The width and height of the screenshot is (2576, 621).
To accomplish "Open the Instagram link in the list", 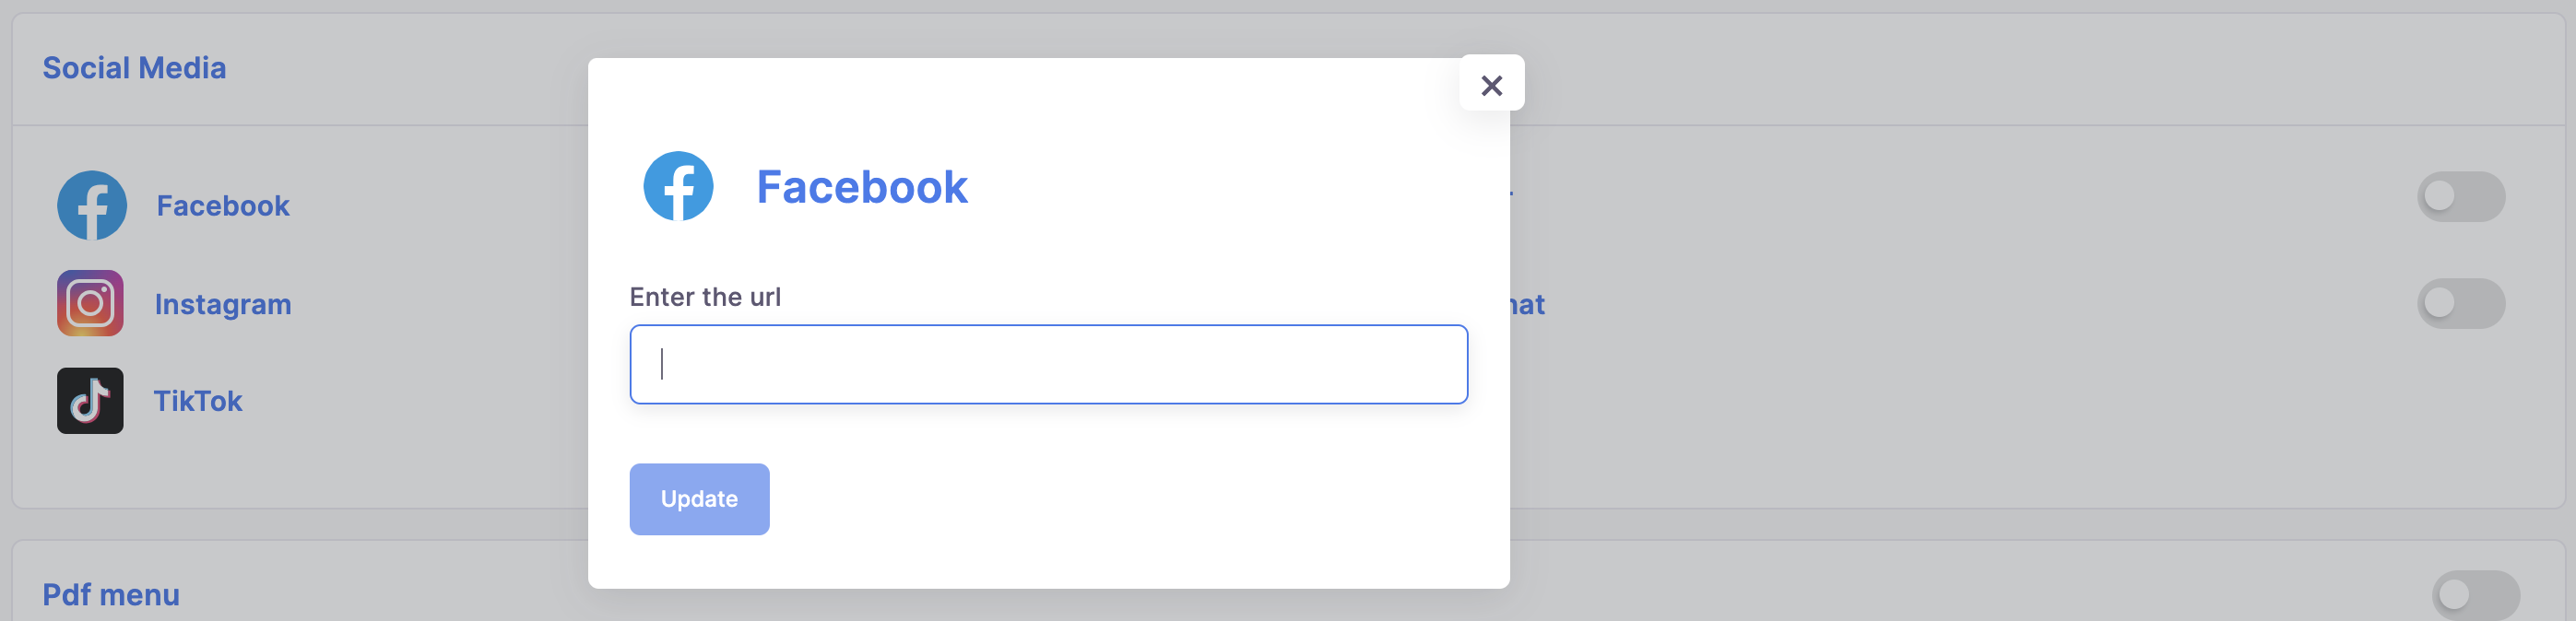I will click(223, 304).
